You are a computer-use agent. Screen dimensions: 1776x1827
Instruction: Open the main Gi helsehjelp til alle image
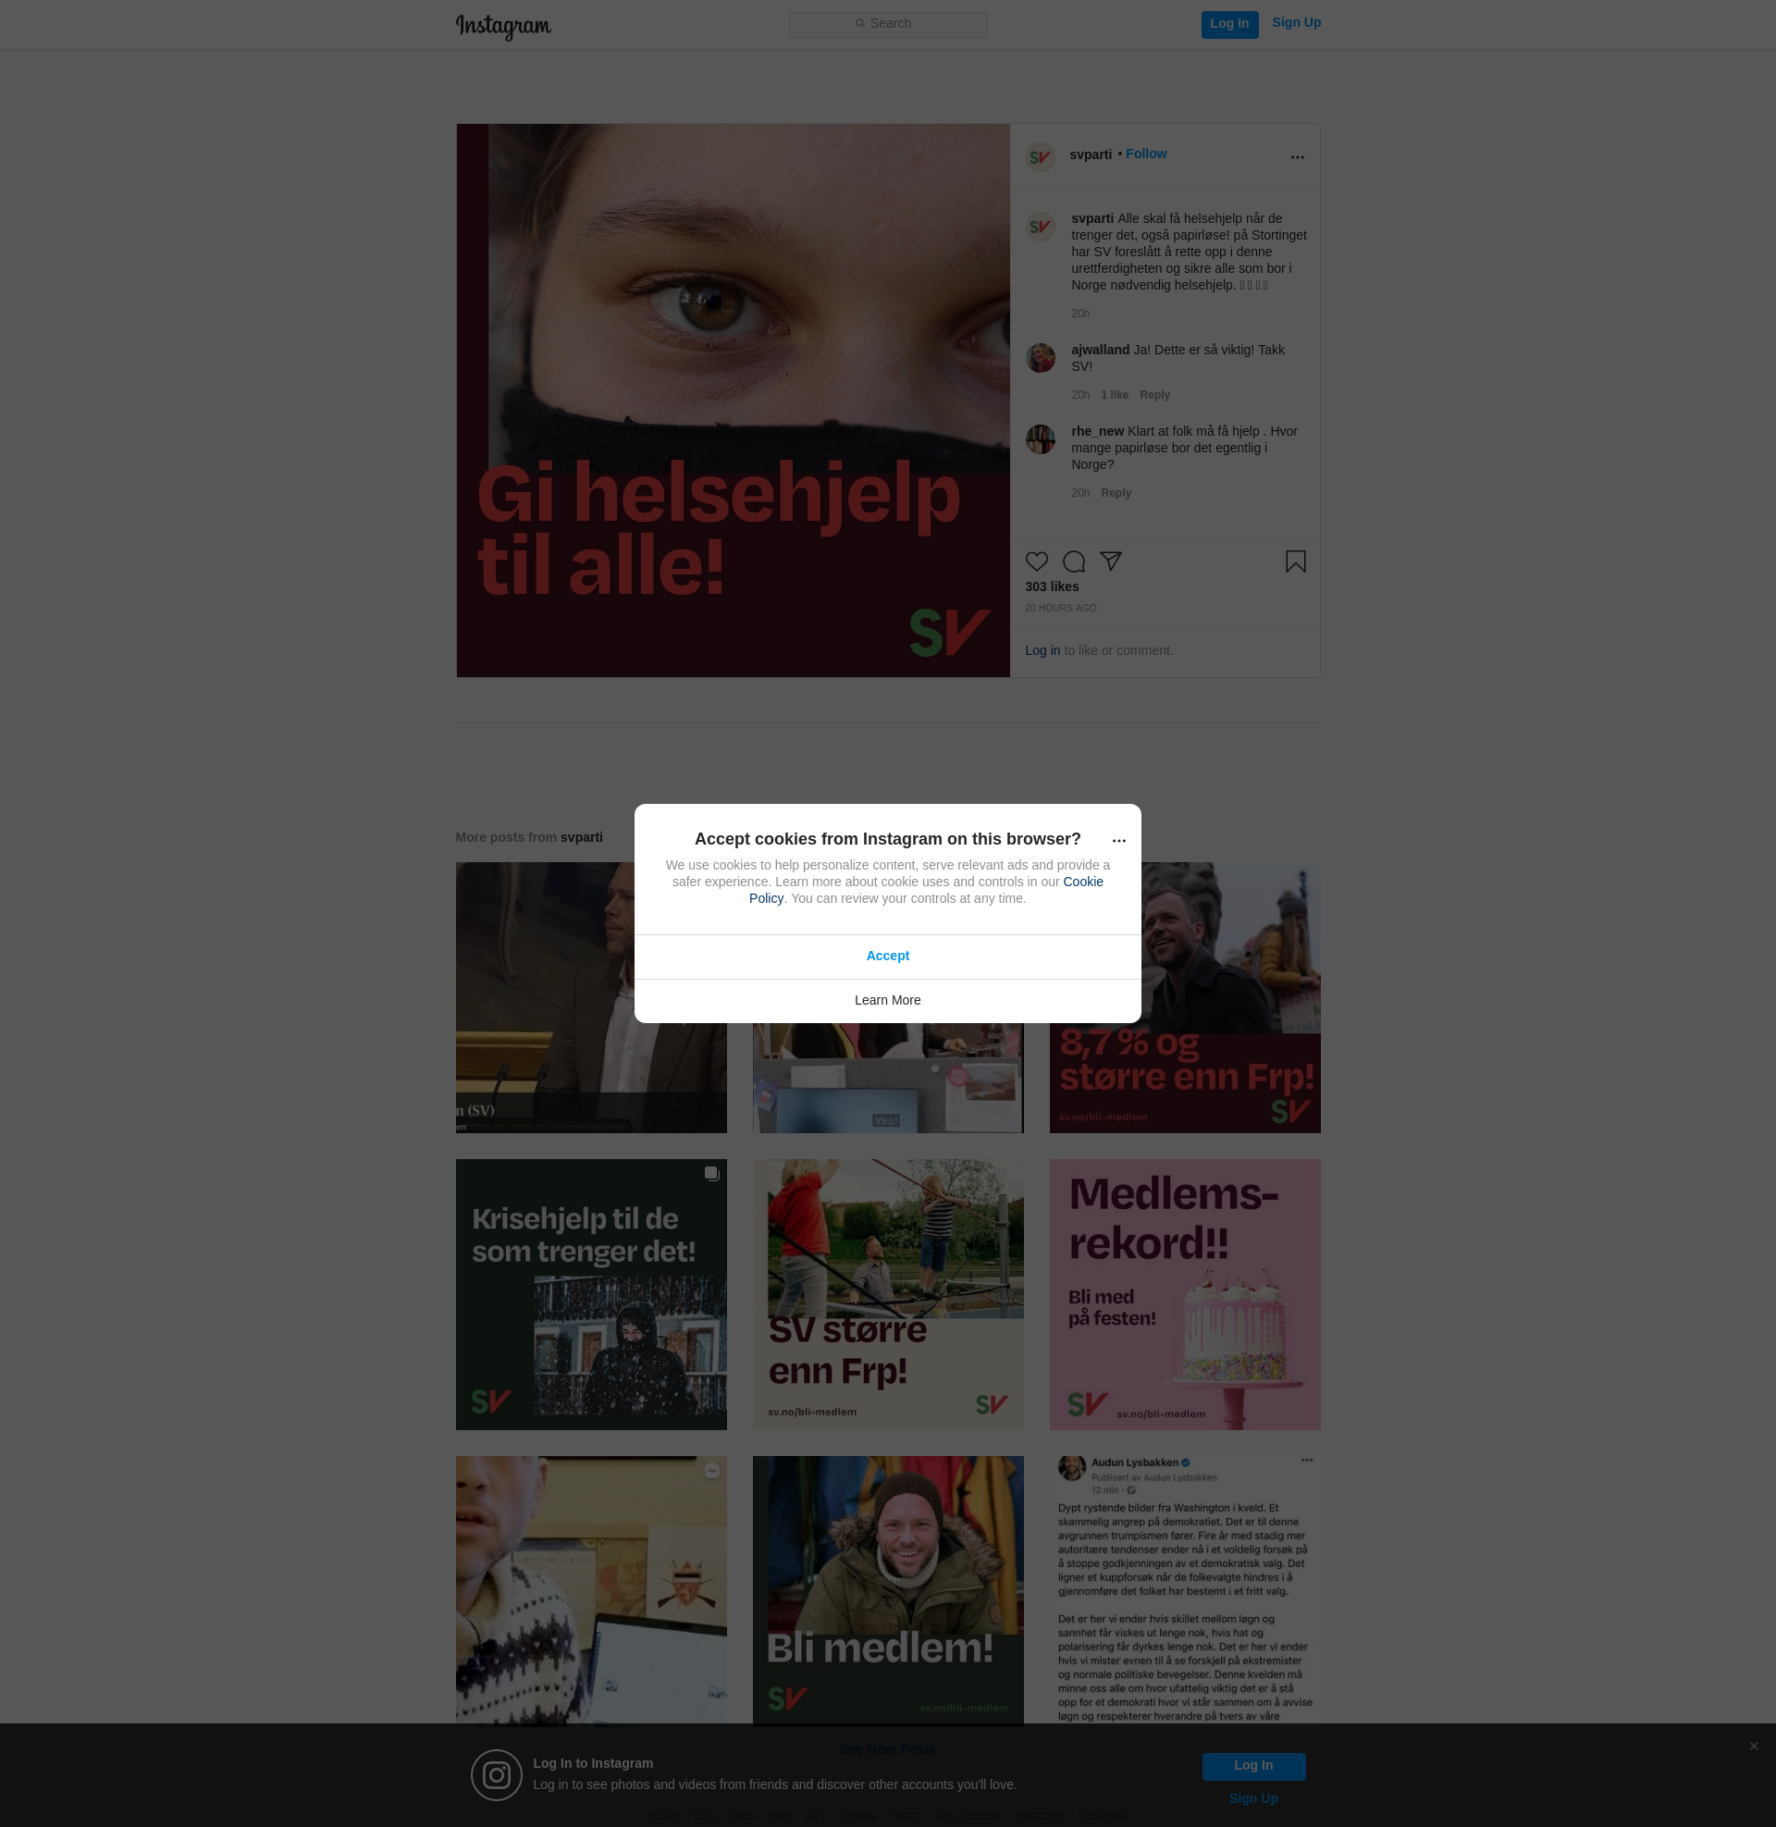pyautogui.click(x=734, y=401)
